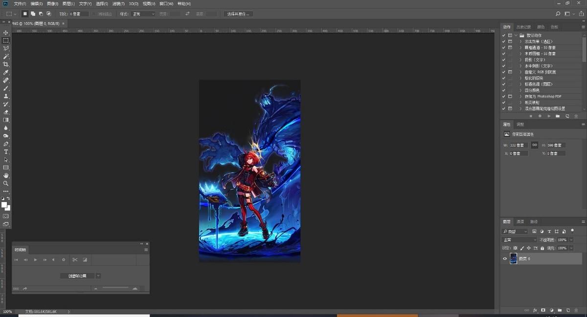Click the Eyedropper tool

(6, 72)
